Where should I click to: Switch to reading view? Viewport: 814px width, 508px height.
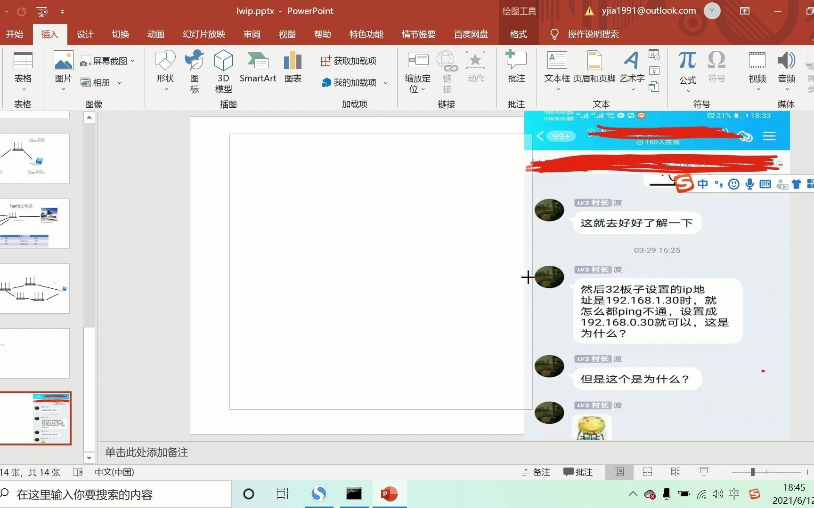[x=676, y=472]
